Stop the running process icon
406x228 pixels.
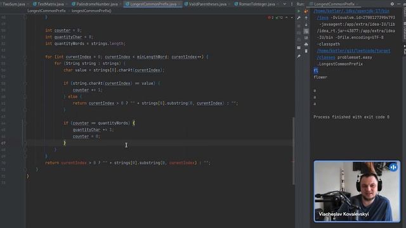[299, 26]
